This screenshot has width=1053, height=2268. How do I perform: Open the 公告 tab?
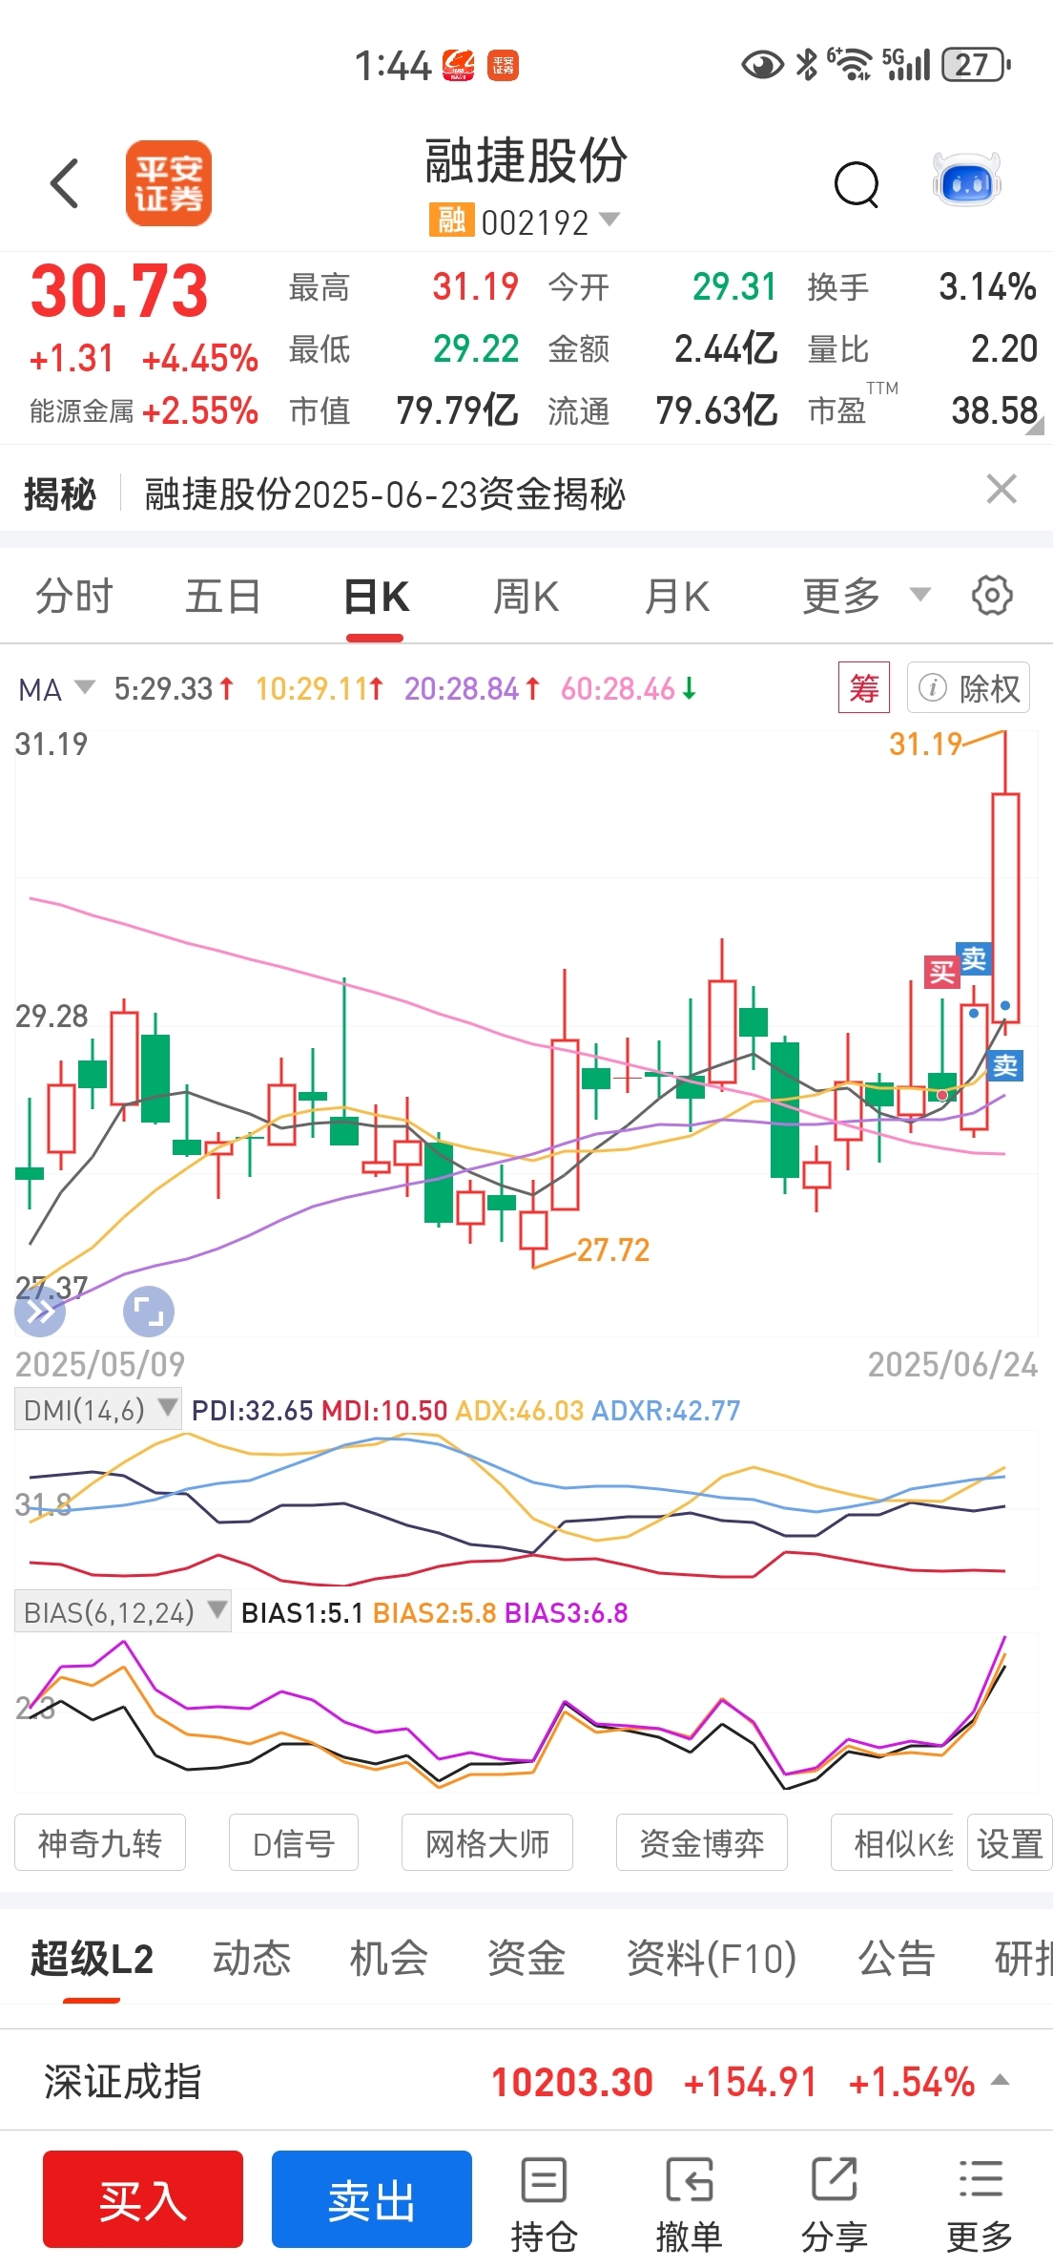click(x=897, y=1959)
